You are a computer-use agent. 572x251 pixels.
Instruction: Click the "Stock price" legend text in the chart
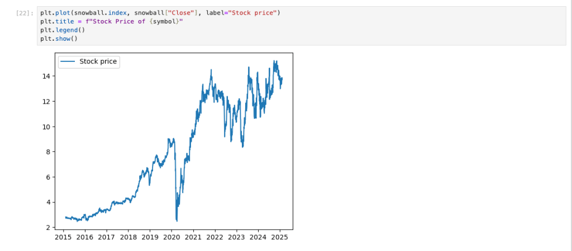(x=98, y=62)
